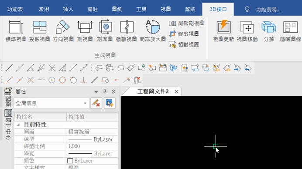Select the 3D接口 ribbon tab

(218, 9)
